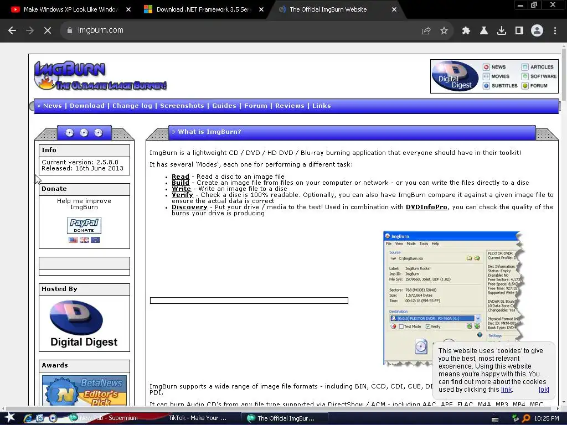Click the 10:25 PM system clock
The height and width of the screenshot is (425, 567).
click(547, 418)
